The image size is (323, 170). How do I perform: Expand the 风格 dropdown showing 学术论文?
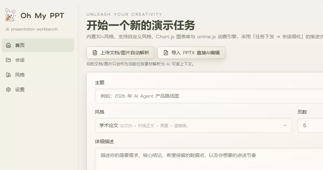193,125
